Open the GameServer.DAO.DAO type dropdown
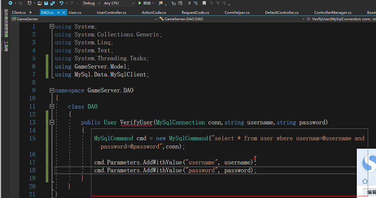This screenshot has width=376, height=198. coord(232,19)
